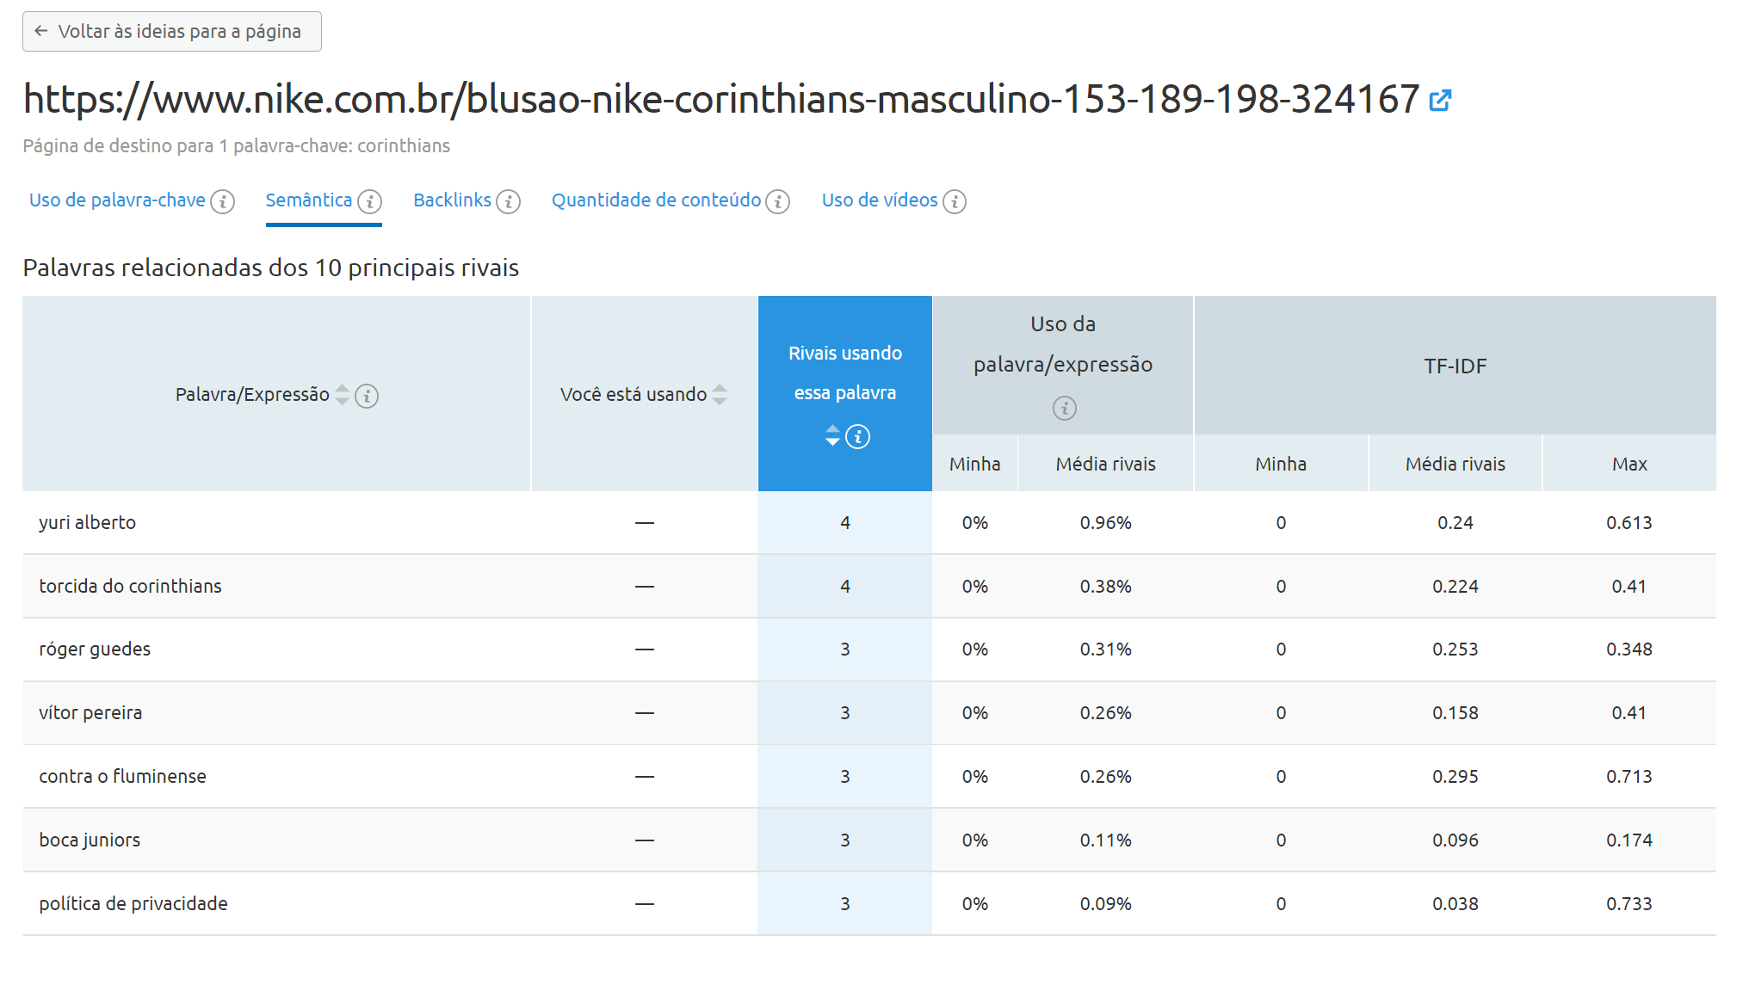Viewport: 1737px width, 985px height.
Task: Click the 0.038 TF-IDF média value
Action: click(1456, 904)
